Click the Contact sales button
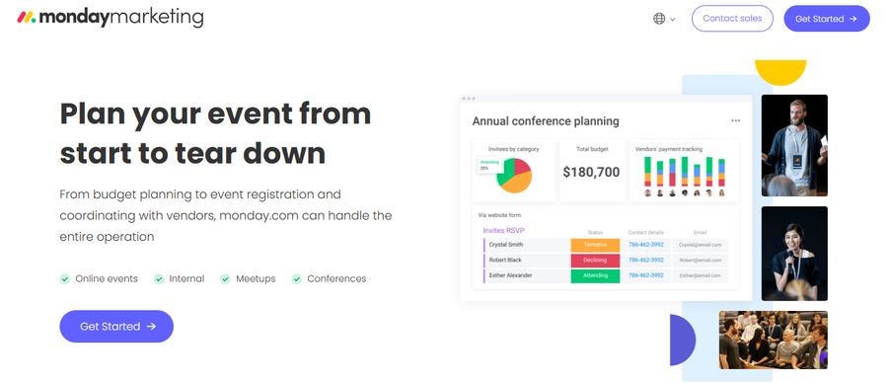Viewport: 888px width, 383px height. point(732,18)
